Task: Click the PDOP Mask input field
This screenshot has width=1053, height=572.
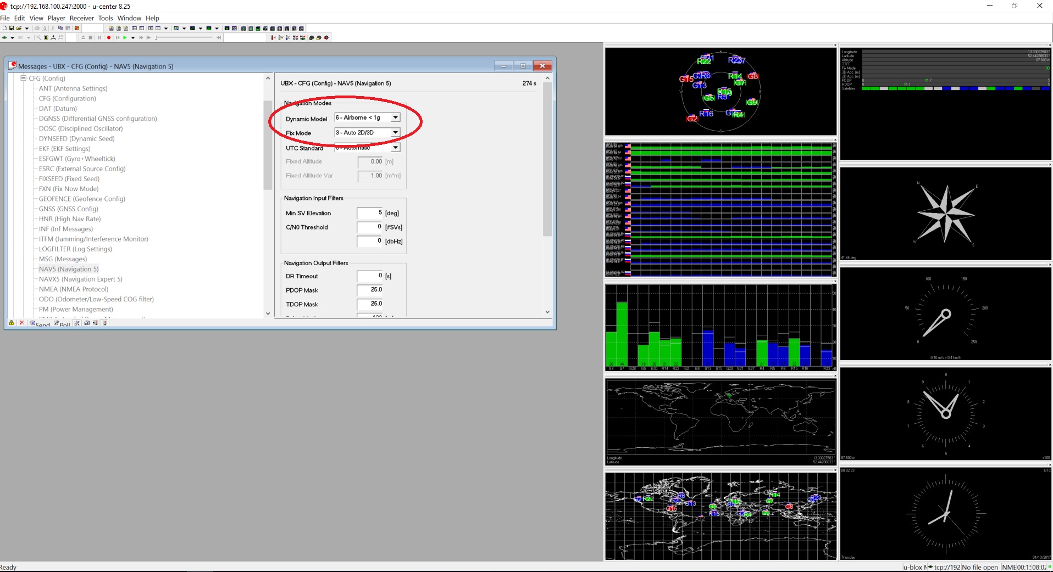Action: tap(370, 290)
